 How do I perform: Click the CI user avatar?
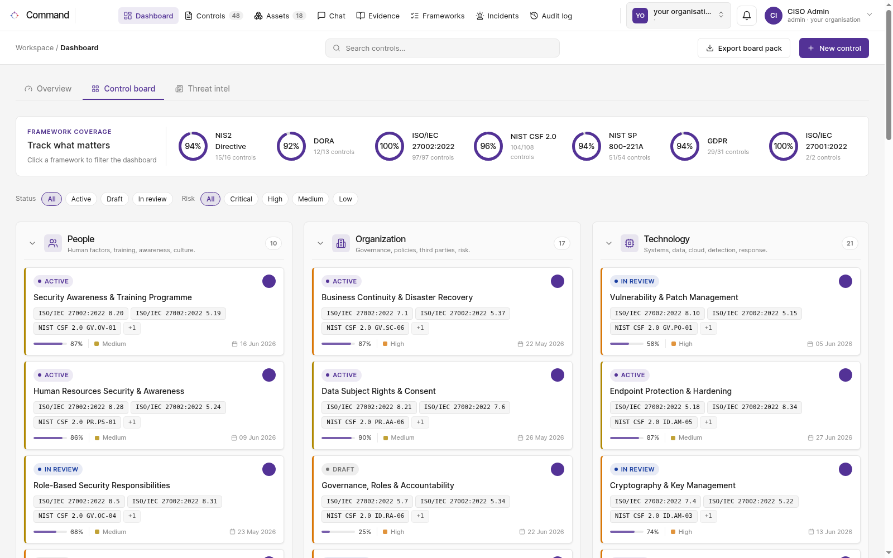click(773, 16)
